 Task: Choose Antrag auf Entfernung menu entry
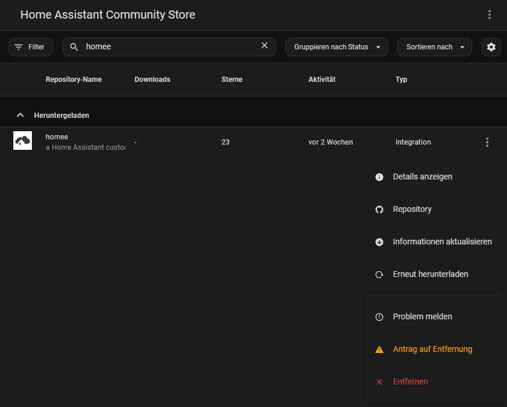[433, 349]
